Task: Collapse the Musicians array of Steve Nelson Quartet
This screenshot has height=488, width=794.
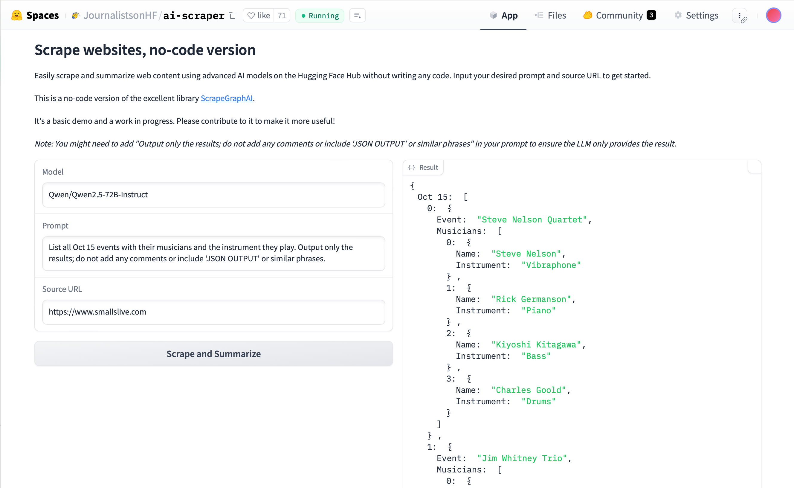Action: point(500,231)
